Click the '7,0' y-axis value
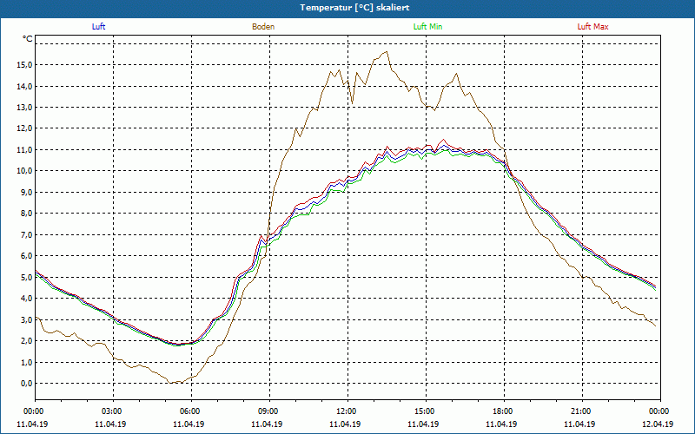The width and height of the screenshot is (695, 434). click(x=26, y=234)
